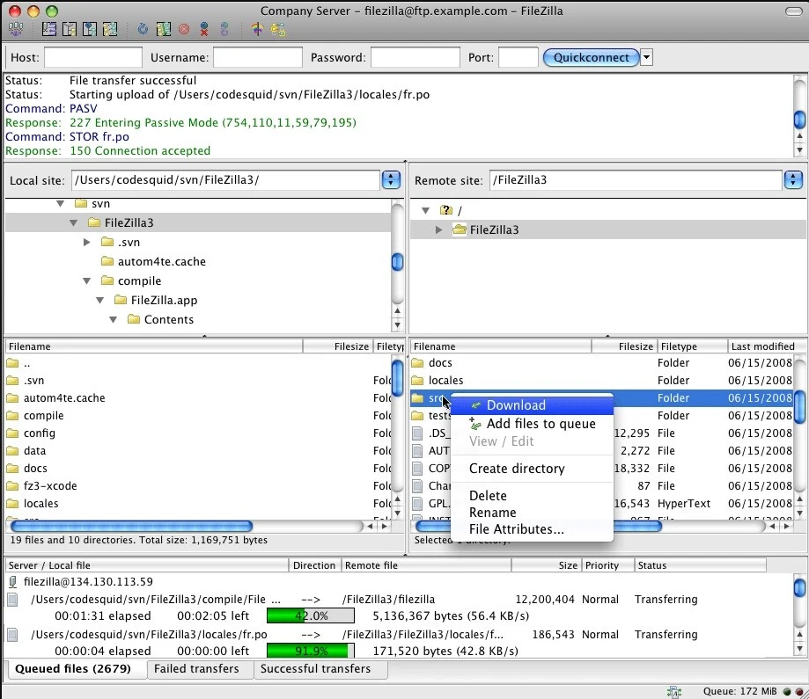Expand the compile folder in local tree
The height and width of the screenshot is (699, 809).
pyautogui.click(x=85, y=280)
